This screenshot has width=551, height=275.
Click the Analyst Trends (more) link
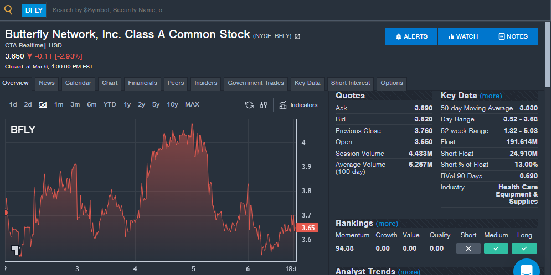[x=409, y=272]
